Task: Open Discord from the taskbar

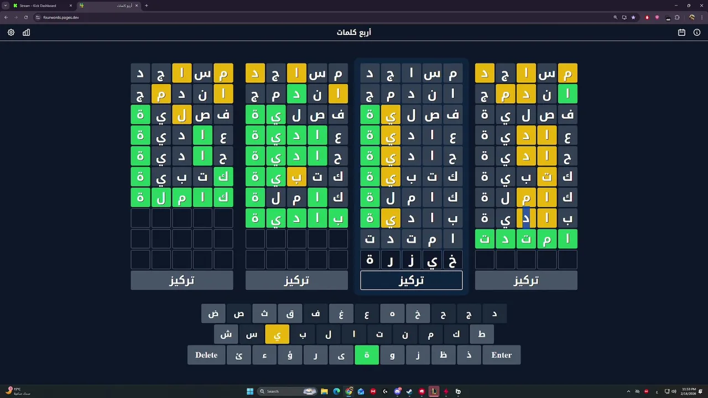Action: 397,391
